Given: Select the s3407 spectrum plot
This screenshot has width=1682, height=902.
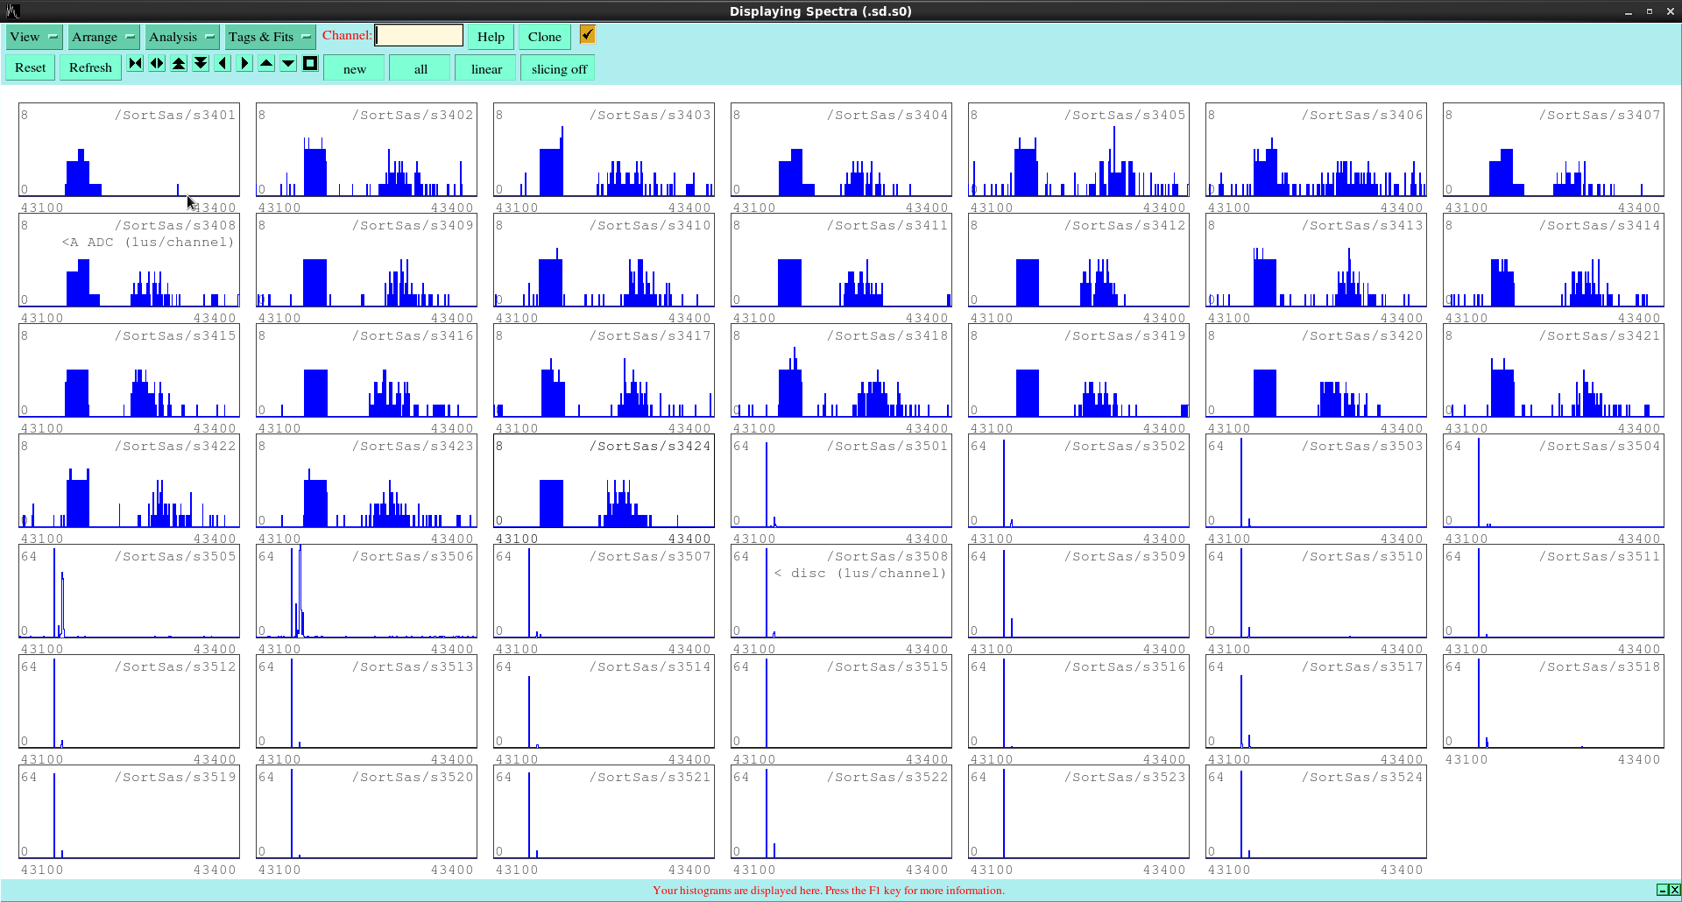Looking at the screenshot, I should click(1553, 150).
